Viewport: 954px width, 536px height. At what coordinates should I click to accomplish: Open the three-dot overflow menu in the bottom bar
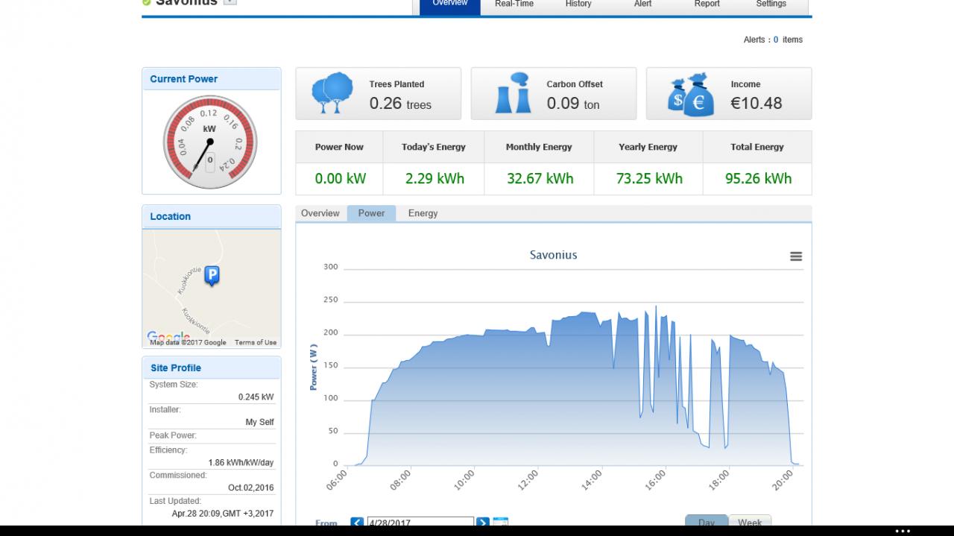903,531
